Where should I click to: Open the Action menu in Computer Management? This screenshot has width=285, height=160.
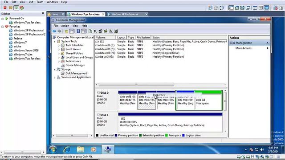(65, 26)
